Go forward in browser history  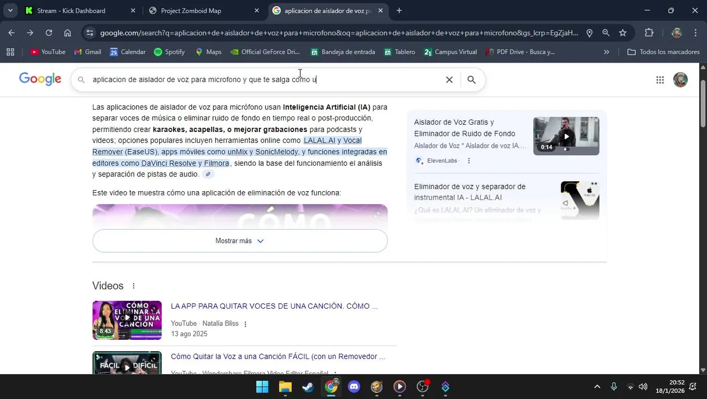click(30, 33)
